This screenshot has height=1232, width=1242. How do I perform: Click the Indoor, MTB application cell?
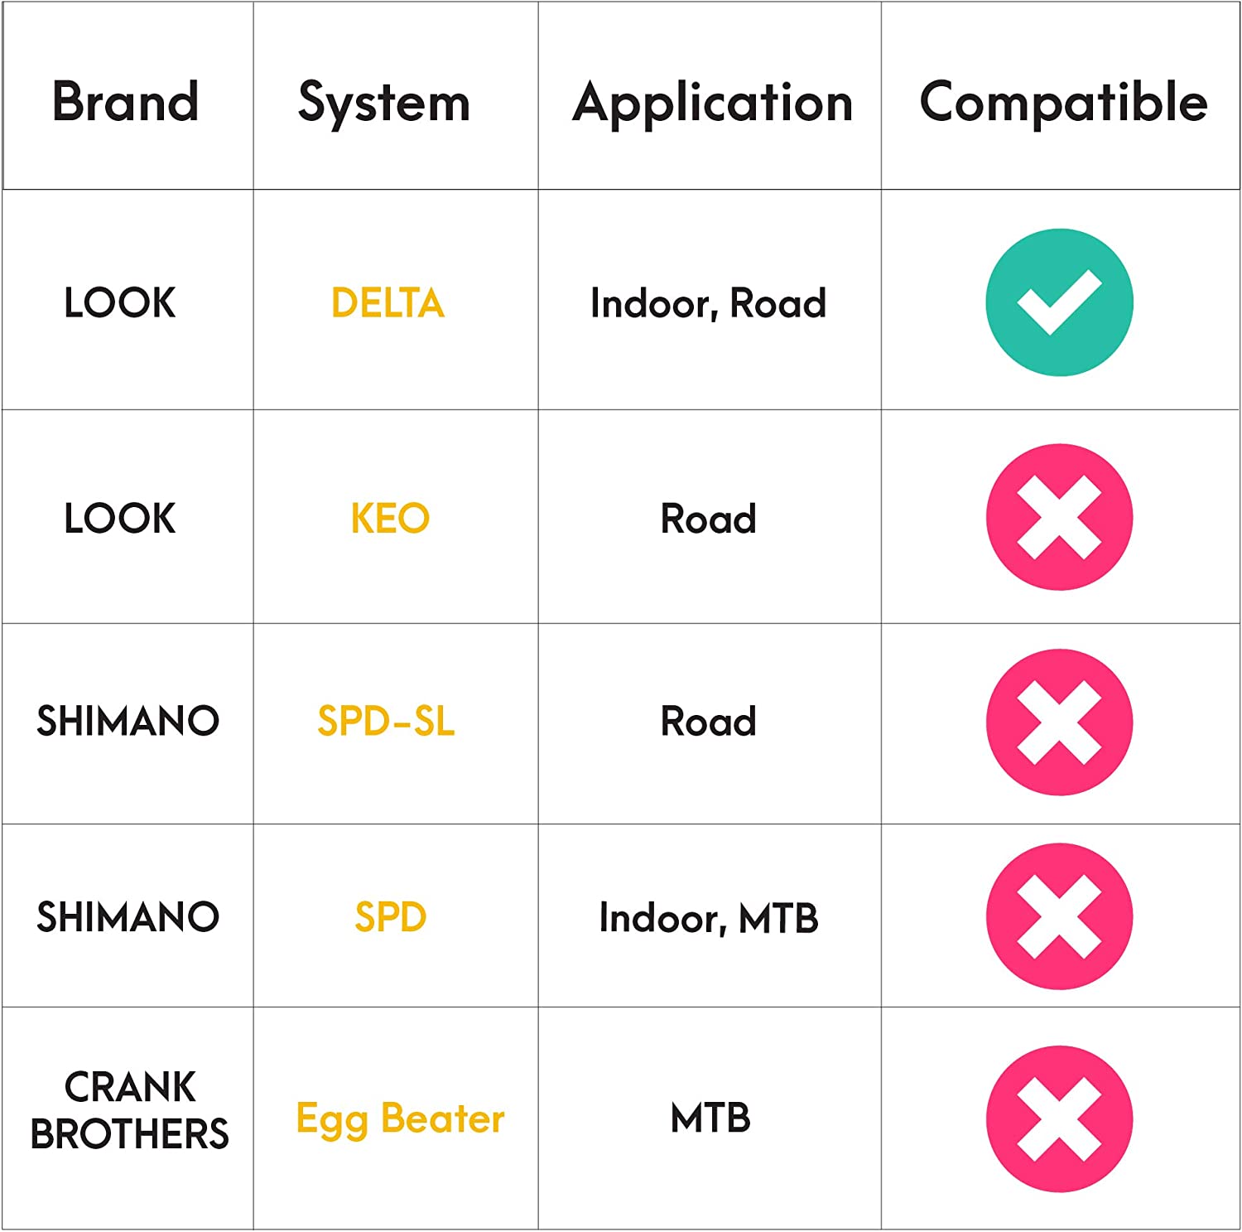(709, 918)
